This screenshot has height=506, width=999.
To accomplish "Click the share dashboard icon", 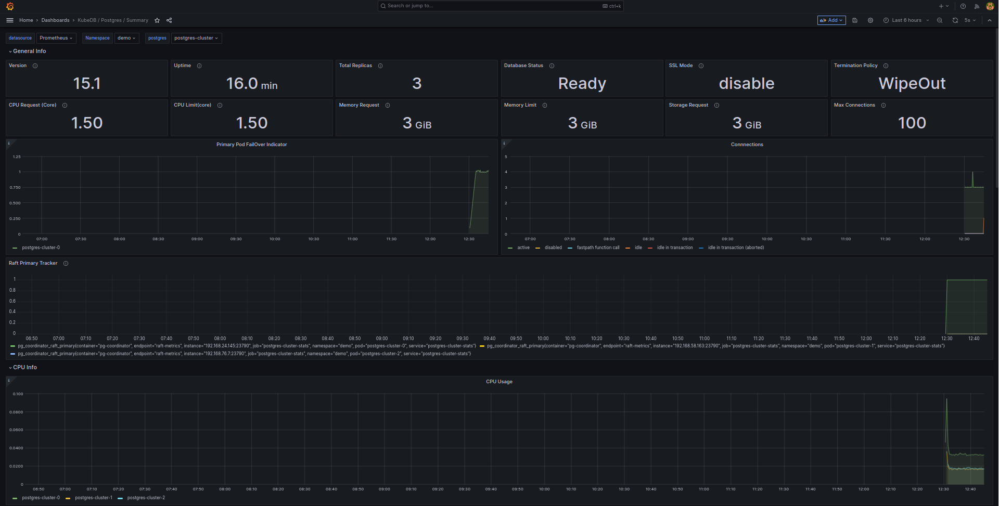I will tap(169, 20).
